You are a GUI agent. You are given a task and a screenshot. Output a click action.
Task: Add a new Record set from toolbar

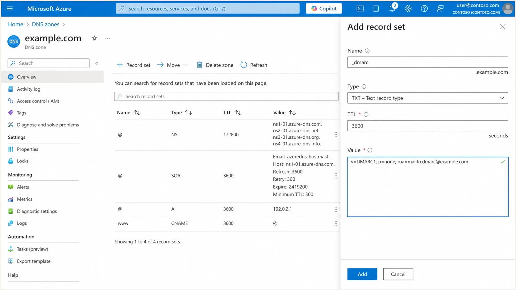pos(134,65)
